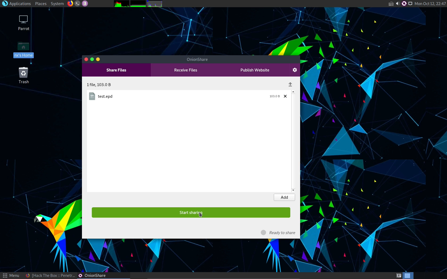The width and height of the screenshot is (447, 279).
Task: Click the file list scrollbar up arrow
Action: click(293, 92)
